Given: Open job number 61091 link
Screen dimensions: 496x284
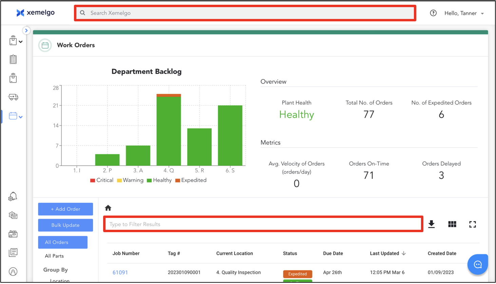Looking at the screenshot, I should [x=120, y=272].
